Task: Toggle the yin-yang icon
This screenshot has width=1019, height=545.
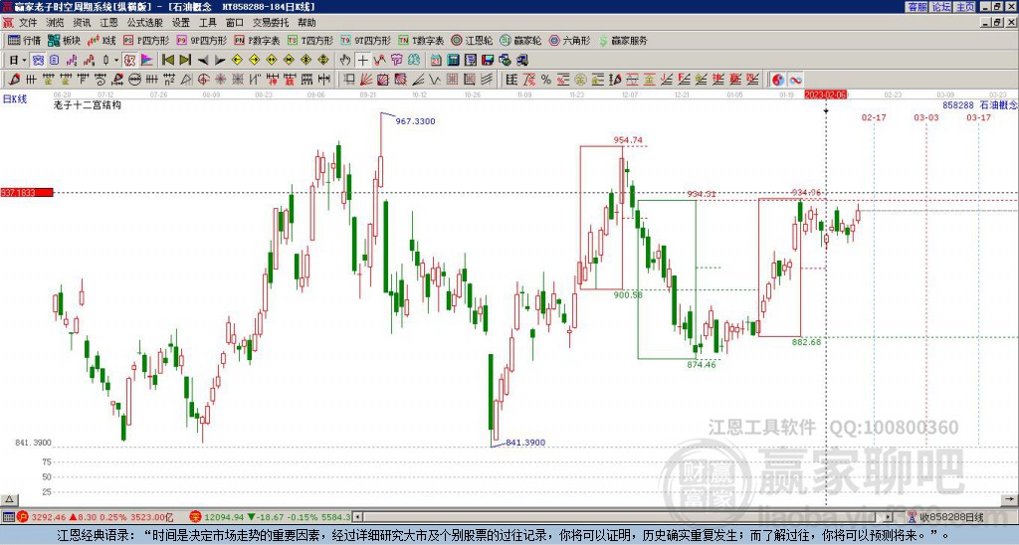Action: pos(778,80)
